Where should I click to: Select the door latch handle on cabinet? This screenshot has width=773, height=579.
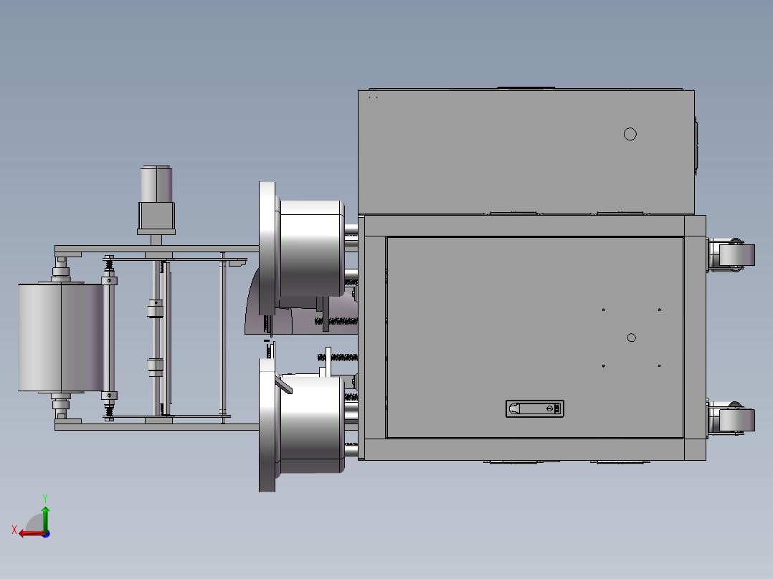coord(534,408)
